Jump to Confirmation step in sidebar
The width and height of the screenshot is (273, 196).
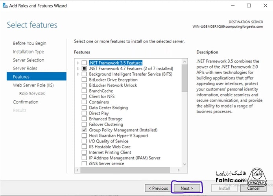pyautogui.click(x=26, y=102)
